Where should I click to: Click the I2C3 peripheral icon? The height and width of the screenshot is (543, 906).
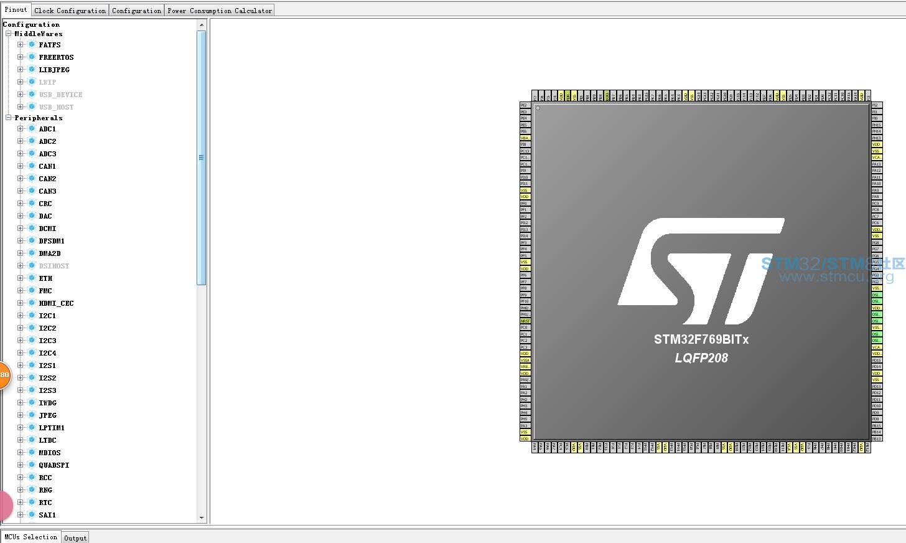[x=32, y=341]
